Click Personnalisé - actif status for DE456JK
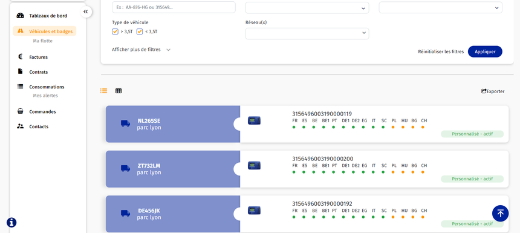Screen dimensions: 520x233 pyautogui.click(x=472, y=224)
